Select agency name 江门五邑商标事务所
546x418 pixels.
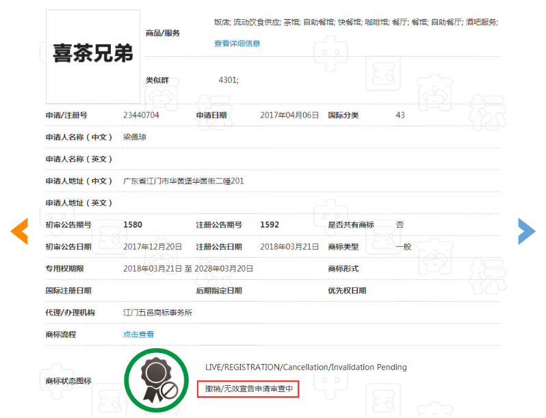click(157, 313)
